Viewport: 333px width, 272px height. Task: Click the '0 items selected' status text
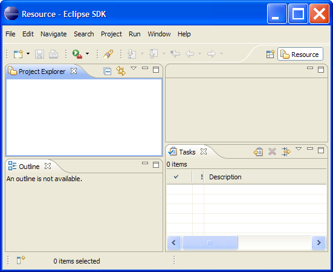(77, 261)
